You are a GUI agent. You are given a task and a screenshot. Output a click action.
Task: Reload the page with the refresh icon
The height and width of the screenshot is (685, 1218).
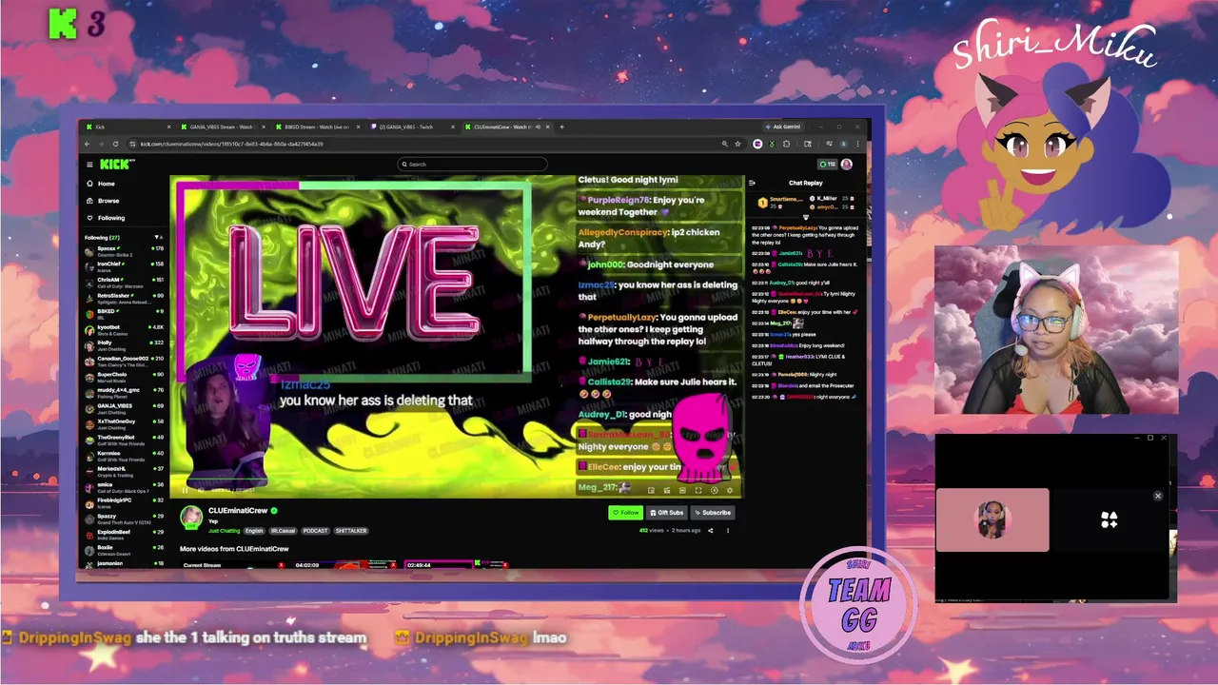(x=115, y=144)
